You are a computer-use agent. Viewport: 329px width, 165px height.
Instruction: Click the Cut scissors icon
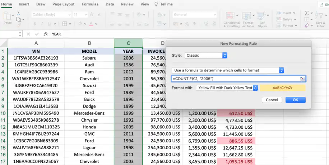(18, 13)
